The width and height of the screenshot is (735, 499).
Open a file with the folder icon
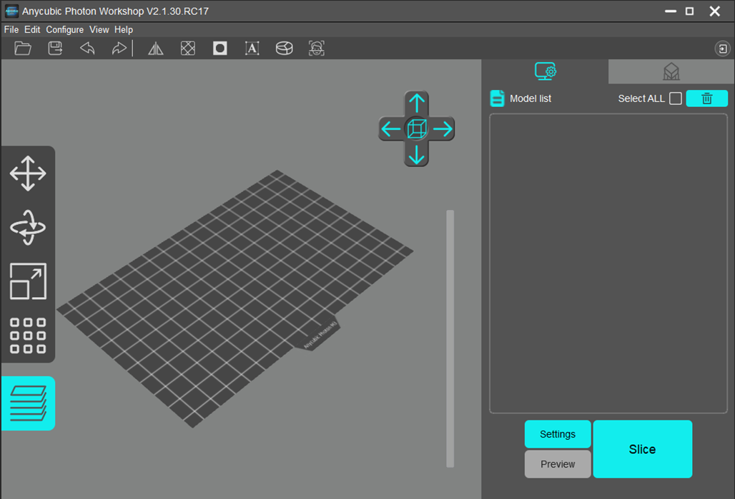click(x=22, y=49)
